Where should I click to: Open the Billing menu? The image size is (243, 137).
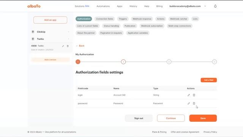(x=159, y=6)
